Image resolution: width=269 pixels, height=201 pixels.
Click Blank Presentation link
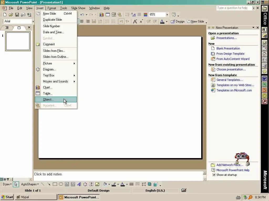click(228, 48)
